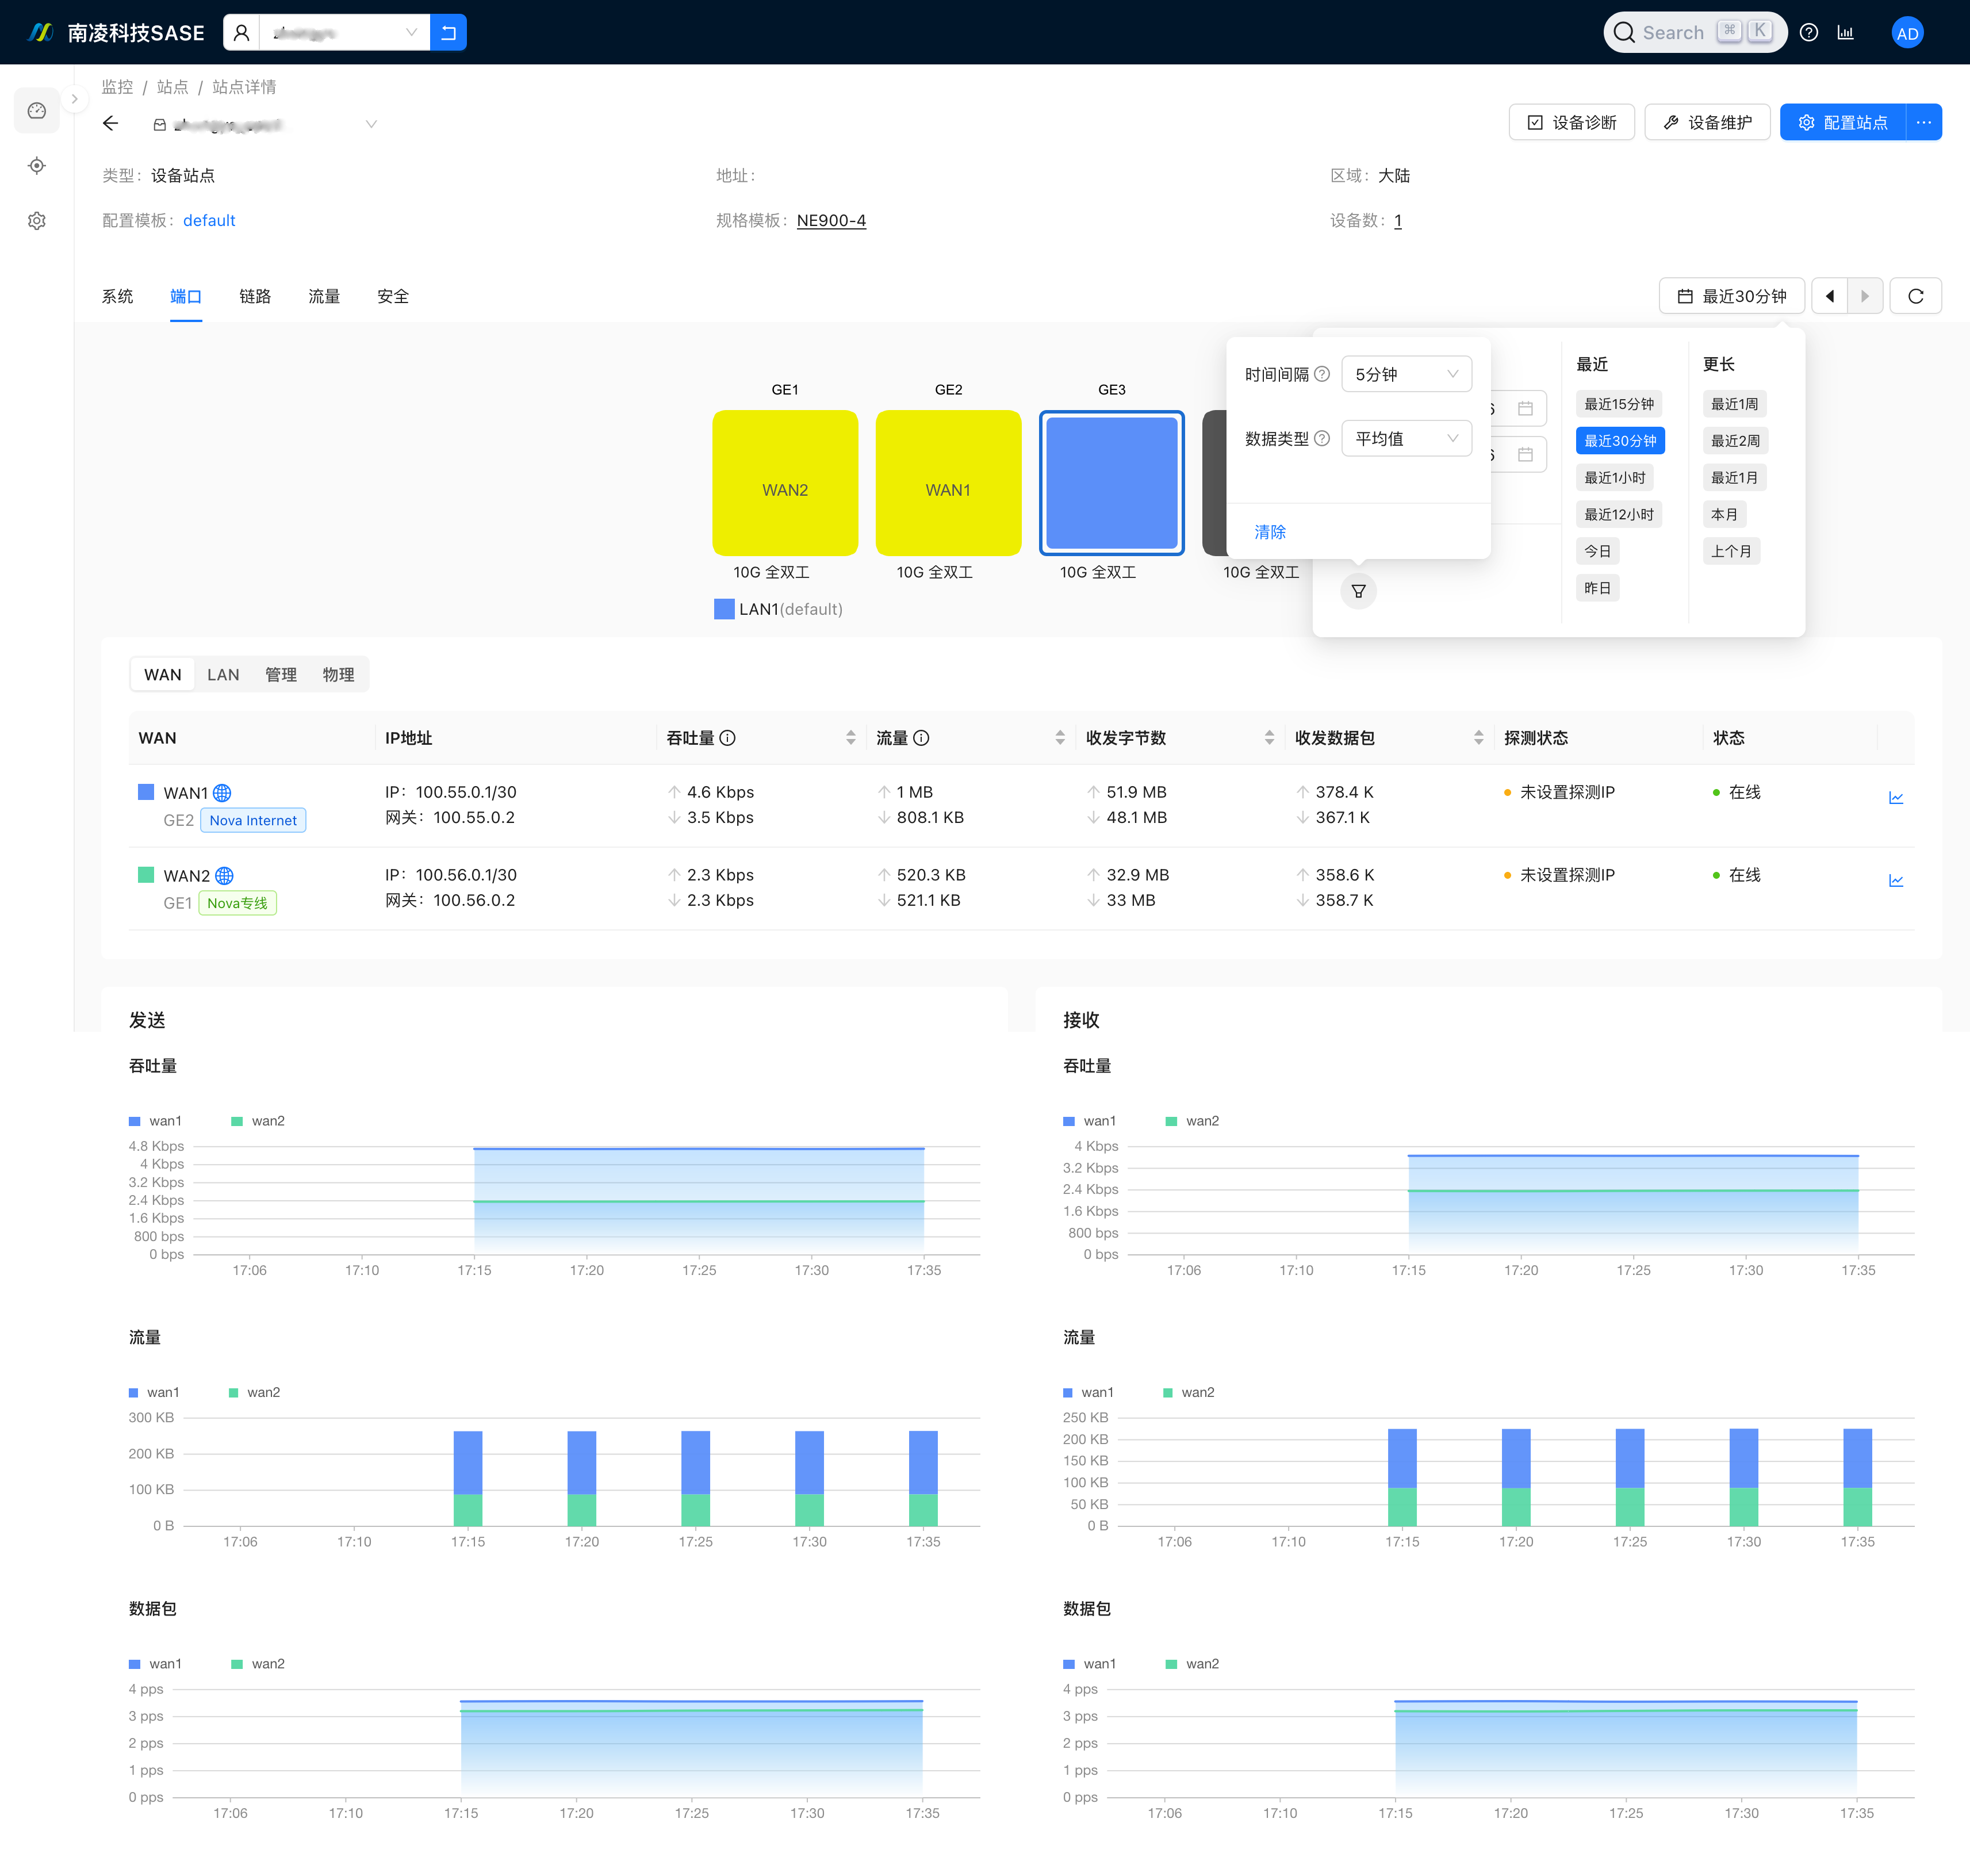Open the NE900-4 spec template link
Image resolution: width=1970 pixels, height=1876 pixels.
[x=831, y=220]
